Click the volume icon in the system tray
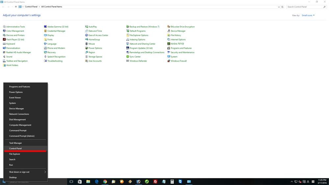Viewport: 329px width, 185px height. pyautogui.click(x=300, y=182)
